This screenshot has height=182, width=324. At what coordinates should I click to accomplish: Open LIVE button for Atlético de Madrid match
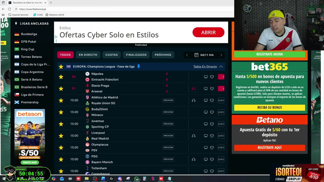pyautogui.click(x=221, y=100)
